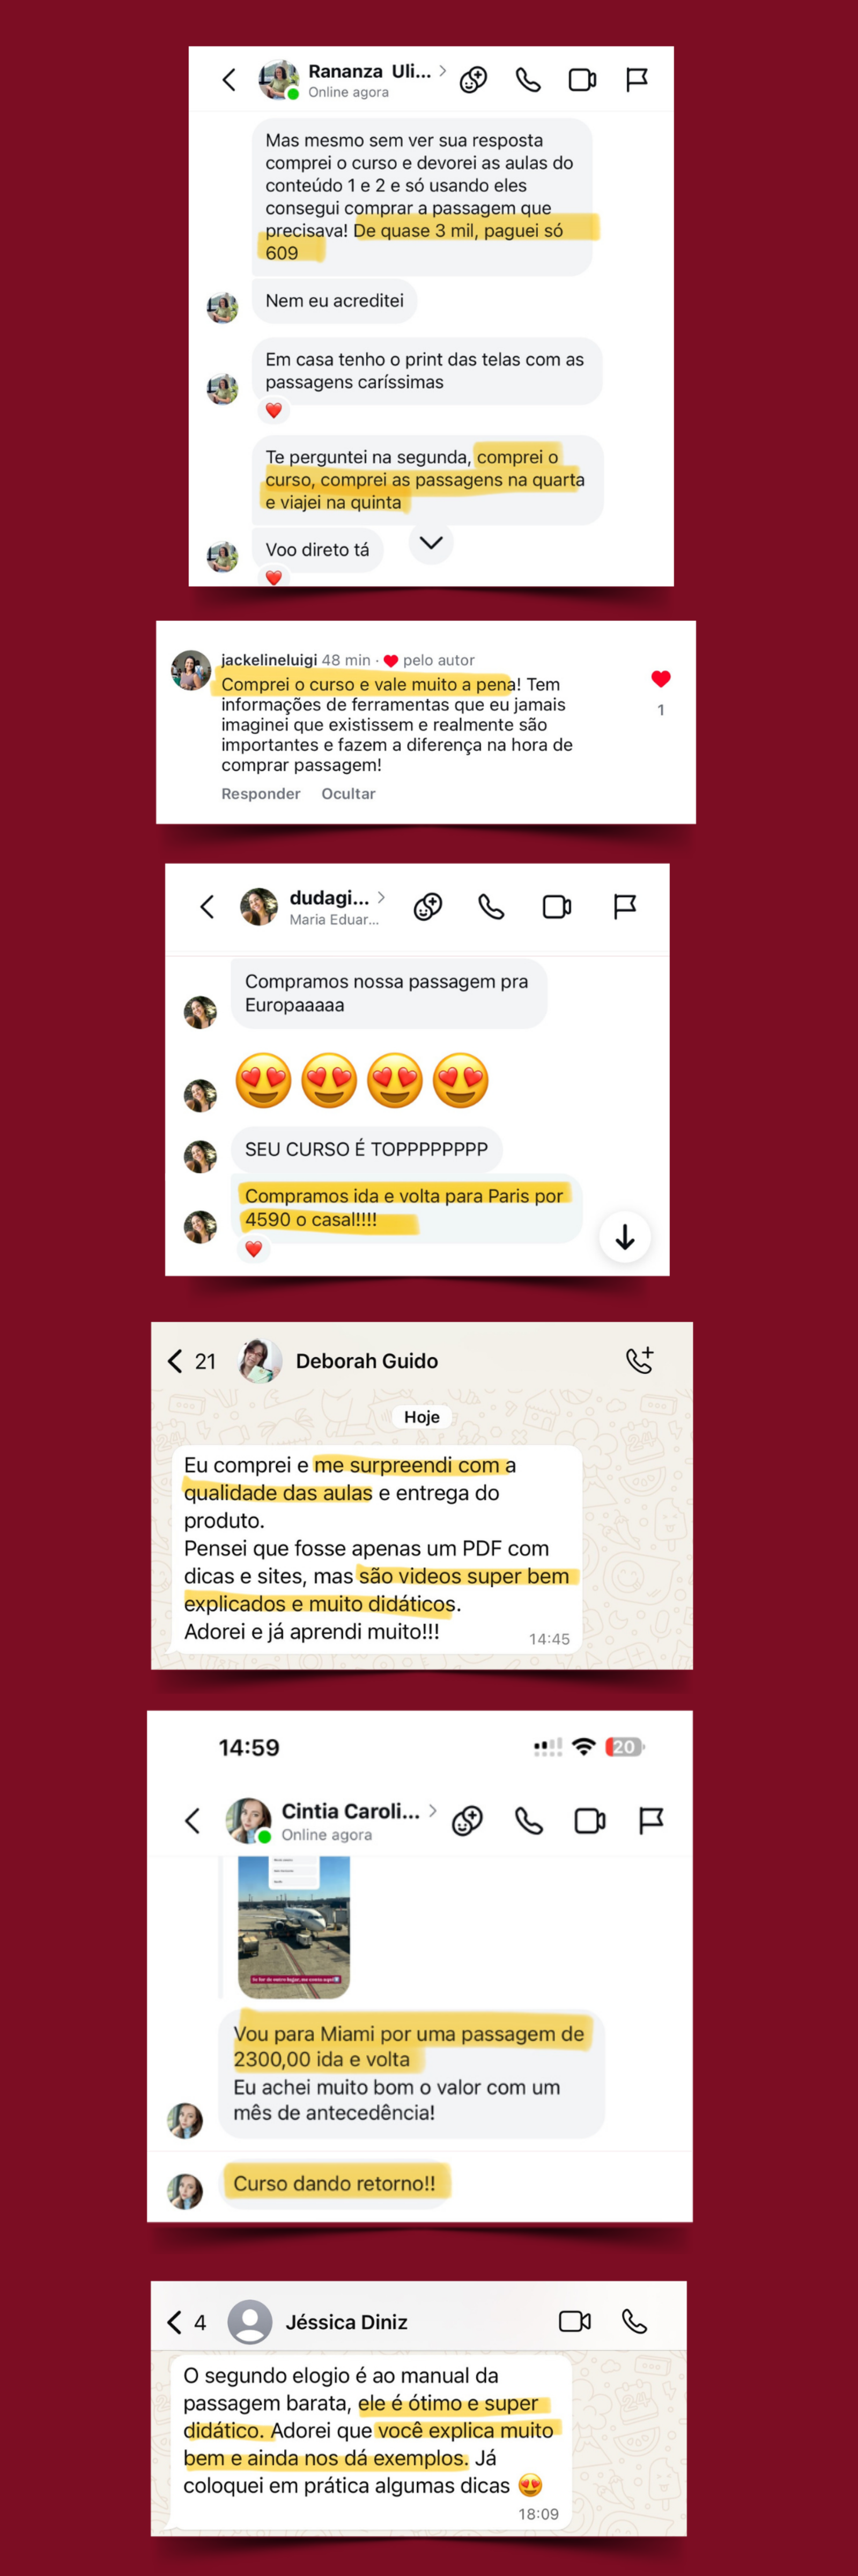Image resolution: width=858 pixels, height=2576 pixels.
Task: Open the airplane photo thumbnail in Cintia chat
Action: pos(294,1926)
